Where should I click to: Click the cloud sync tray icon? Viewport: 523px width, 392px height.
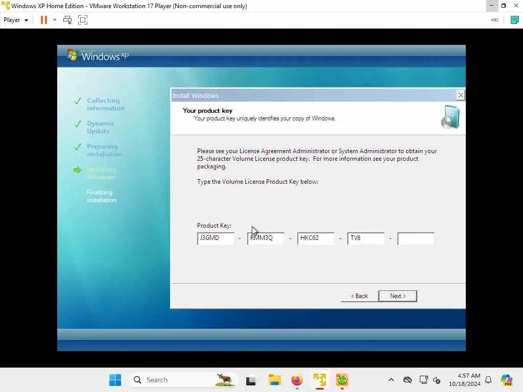pos(407,380)
